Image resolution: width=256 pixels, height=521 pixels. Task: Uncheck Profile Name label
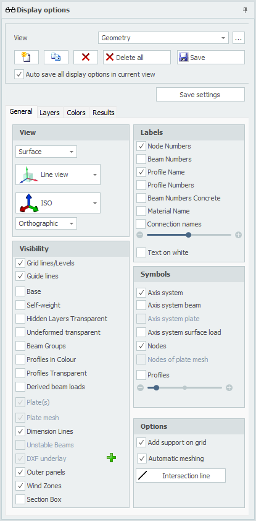[141, 172]
